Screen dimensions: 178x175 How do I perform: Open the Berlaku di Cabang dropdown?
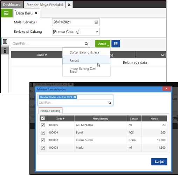coord(76,32)
